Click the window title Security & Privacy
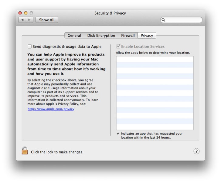 110,13
